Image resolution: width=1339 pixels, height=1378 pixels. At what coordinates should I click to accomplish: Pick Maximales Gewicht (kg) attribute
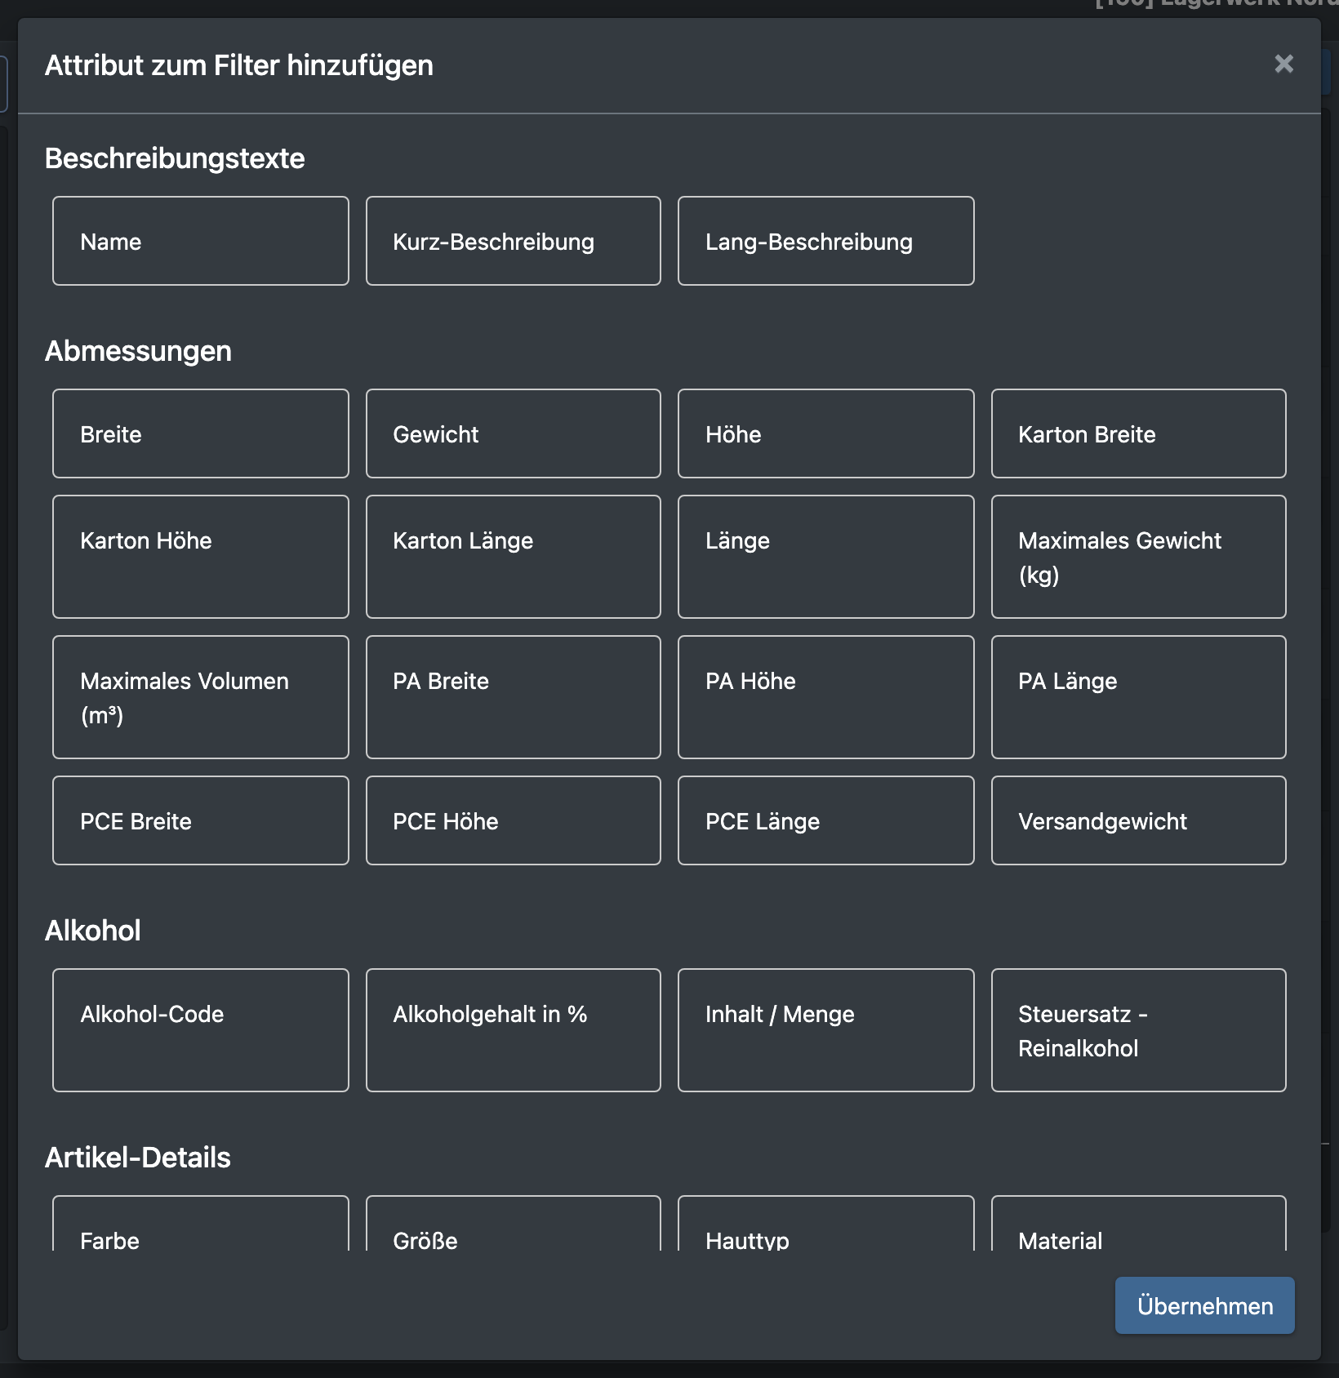point(1139,557)
